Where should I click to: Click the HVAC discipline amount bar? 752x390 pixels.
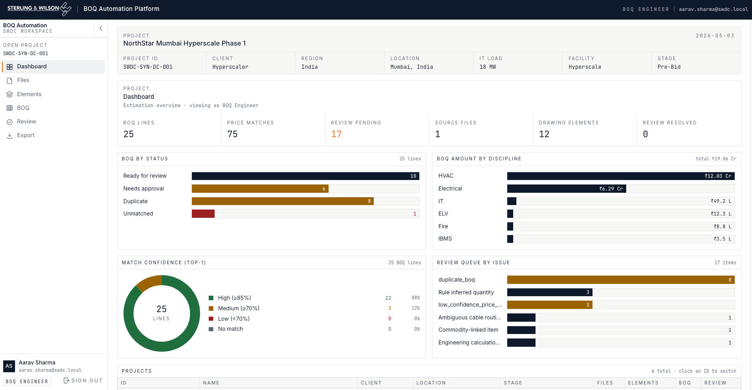pyautogui.click(x=621, y=176)
